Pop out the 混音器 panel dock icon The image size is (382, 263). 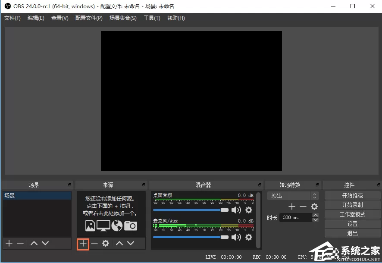point(260,185)
